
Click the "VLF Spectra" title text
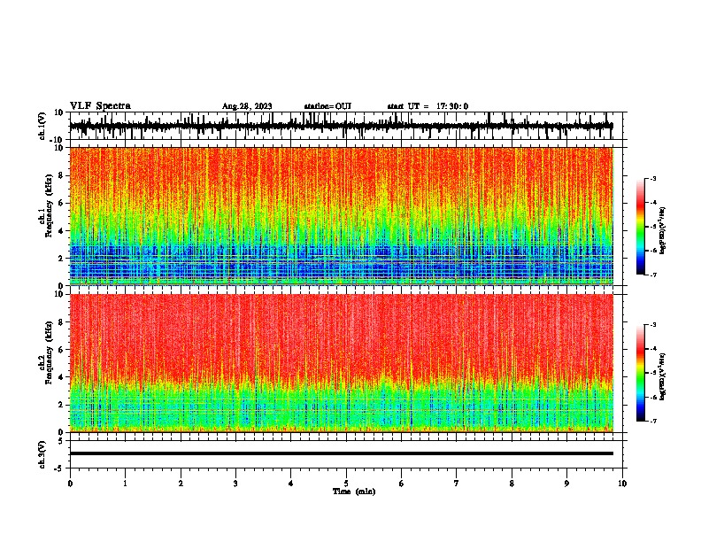(x=100, y=106)
